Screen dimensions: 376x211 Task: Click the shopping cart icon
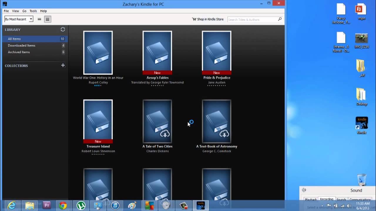(x=194, y=19)
